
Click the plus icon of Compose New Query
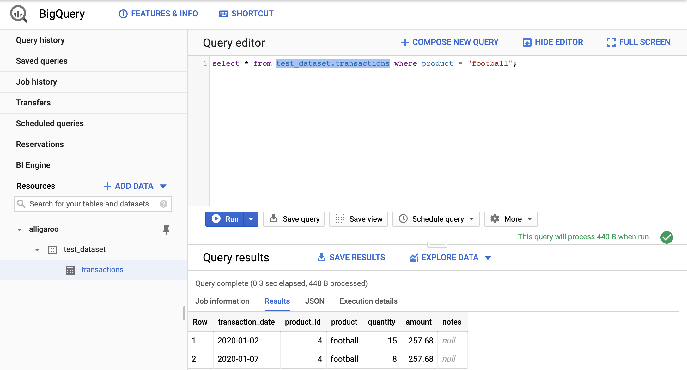[x=405, y=42]
